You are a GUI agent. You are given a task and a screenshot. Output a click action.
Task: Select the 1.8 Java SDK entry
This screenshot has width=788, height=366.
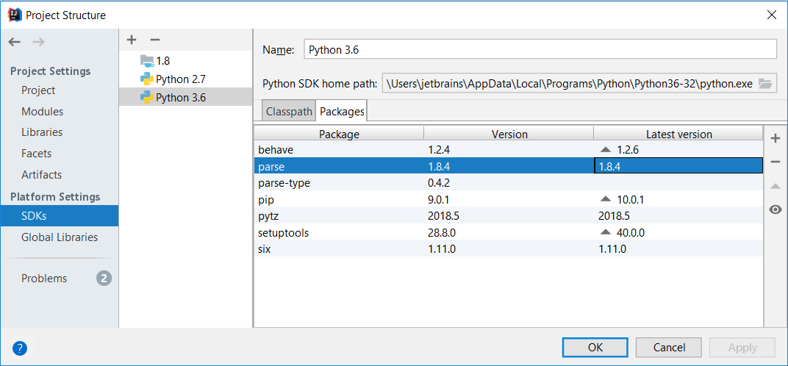pos(162,61)
